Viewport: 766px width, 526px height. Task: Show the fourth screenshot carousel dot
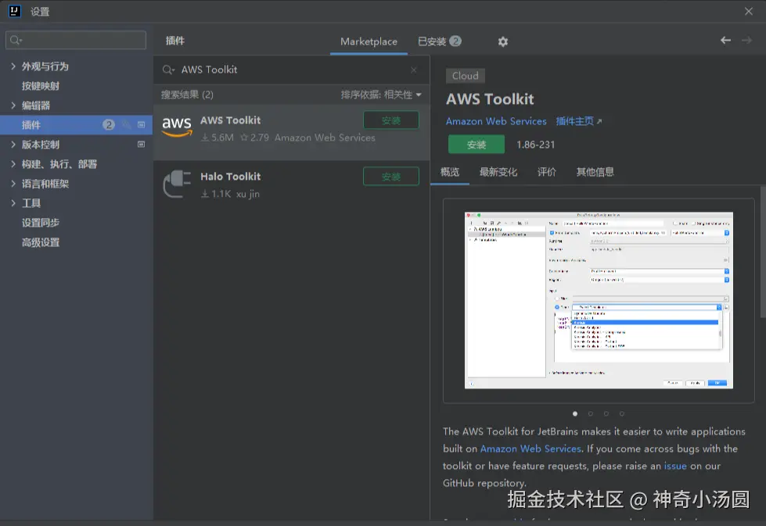(x=622, y=413)
